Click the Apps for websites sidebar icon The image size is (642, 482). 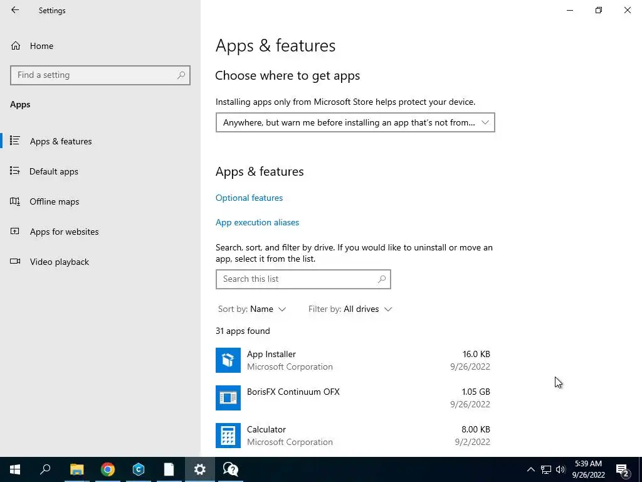pyautogui.click(x=15, y=231)
